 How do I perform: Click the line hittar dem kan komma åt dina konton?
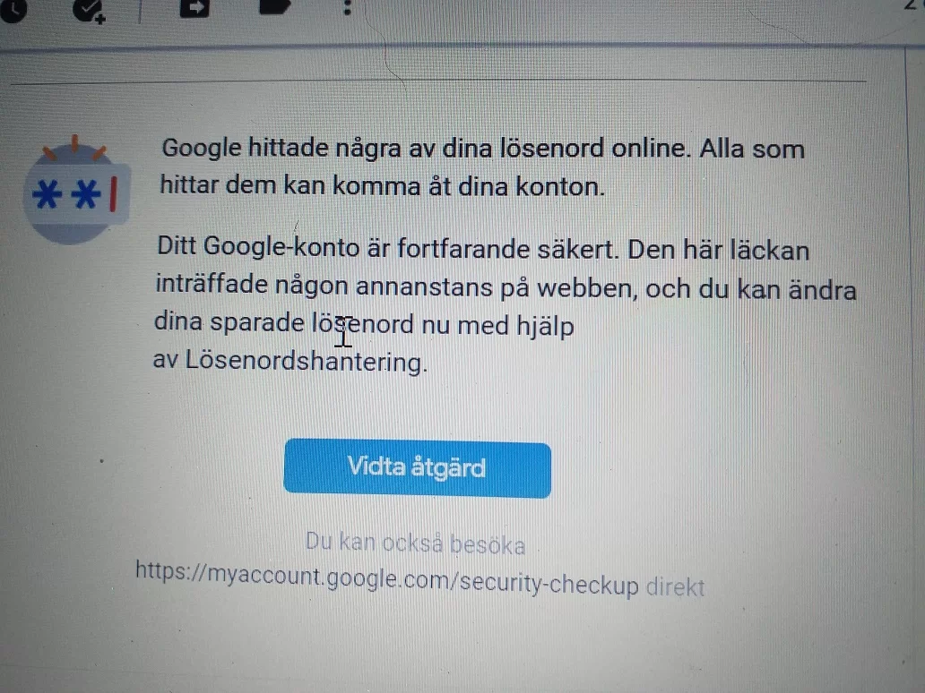382,185
